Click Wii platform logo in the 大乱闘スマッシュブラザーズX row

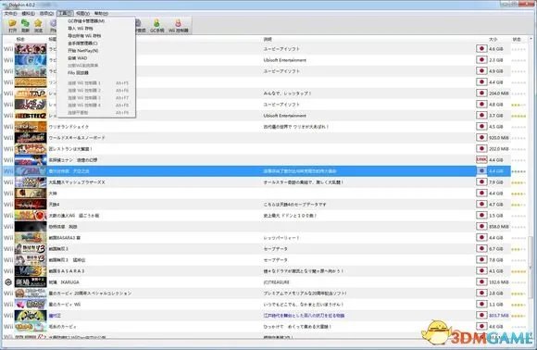click(x=8, y=182)
